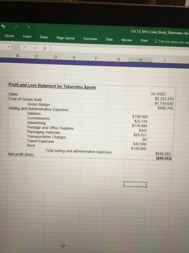Screen dimensions: 189x253
Task: Select column E header
Action: coord(74,58)
